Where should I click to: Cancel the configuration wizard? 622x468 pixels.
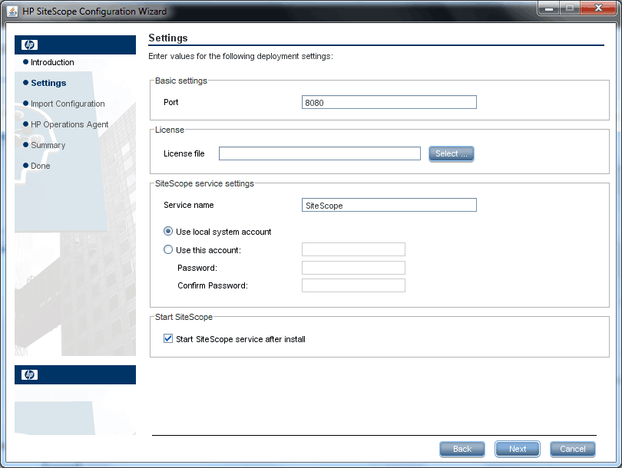[x=572, y=449]
